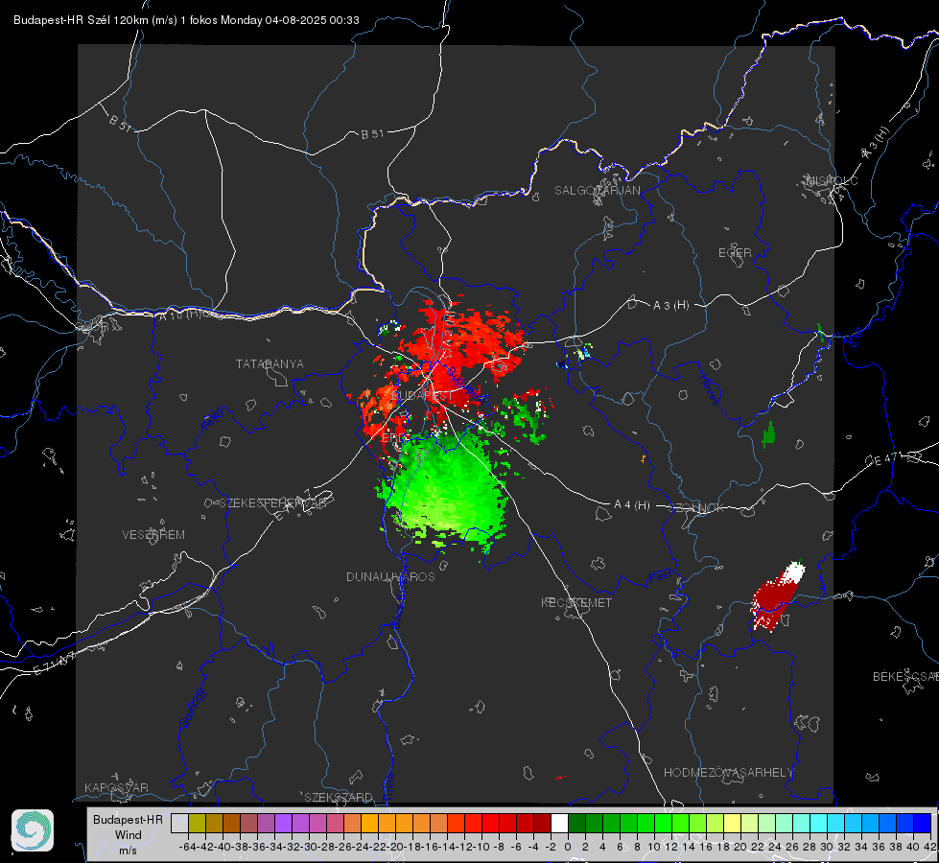Click the EGER city label
The width and height of the screenshot is (939, 863).
[735, 253]
